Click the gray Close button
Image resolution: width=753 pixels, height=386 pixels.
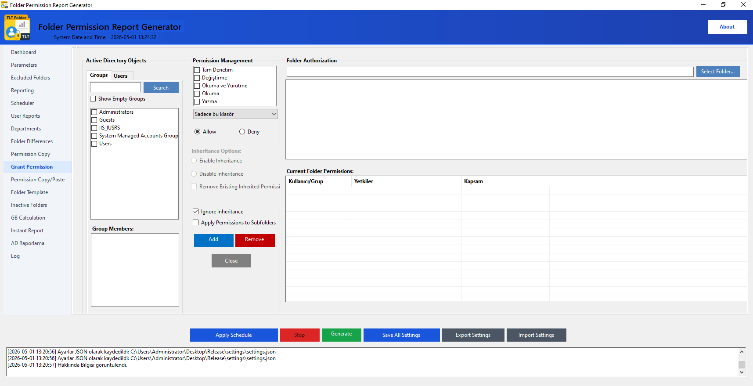tap(231, 261)
